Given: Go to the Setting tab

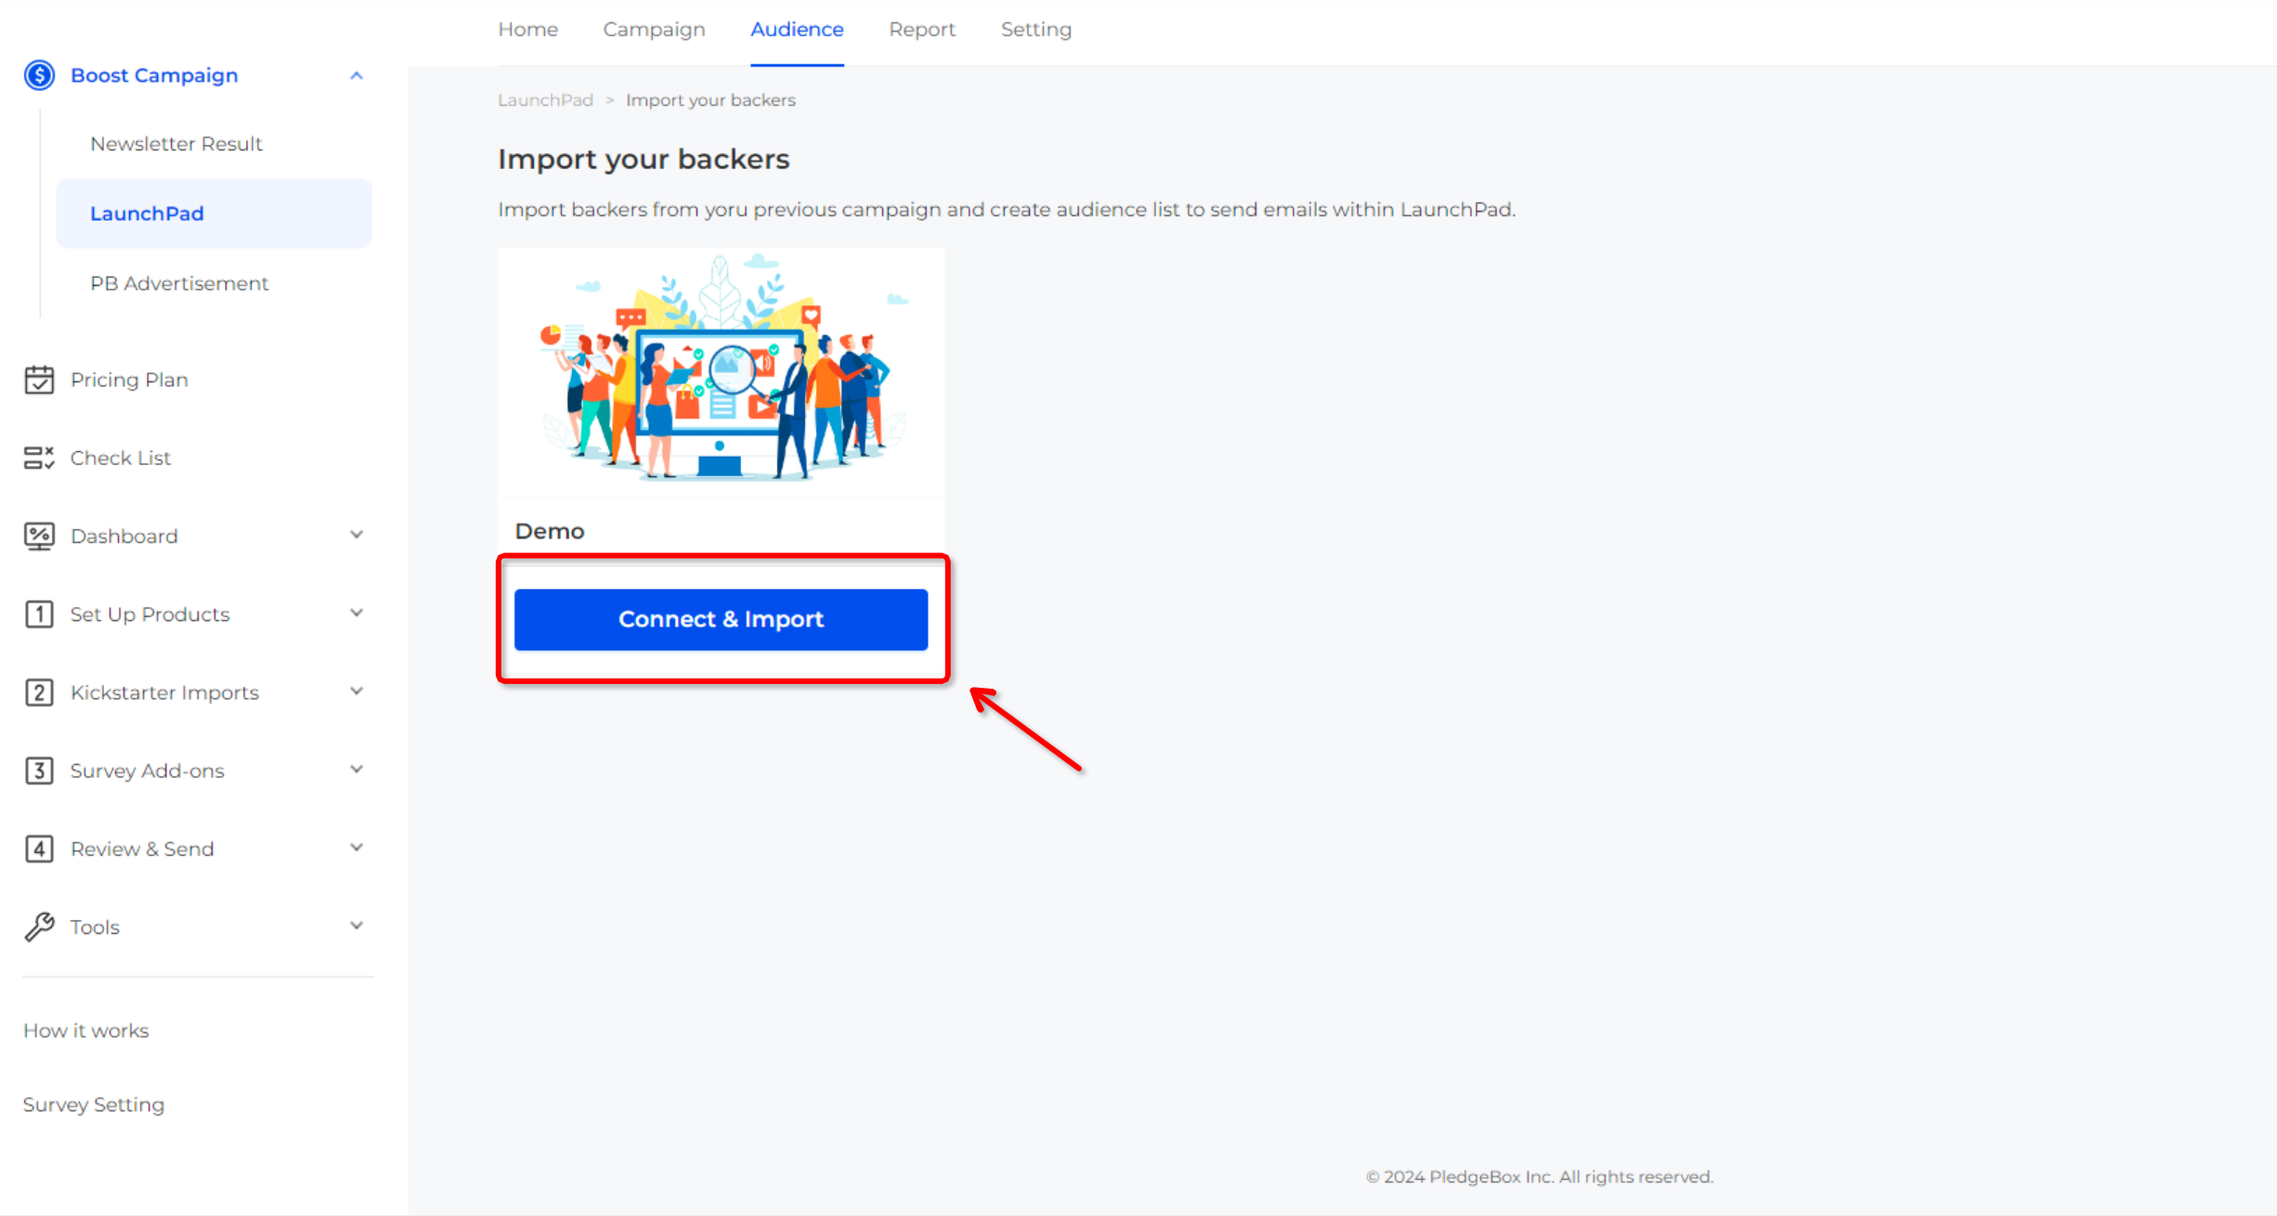Looking at the screenshot, I should coord(1036,30).
